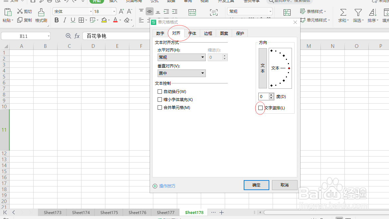Open the 边框 tab

208,33
